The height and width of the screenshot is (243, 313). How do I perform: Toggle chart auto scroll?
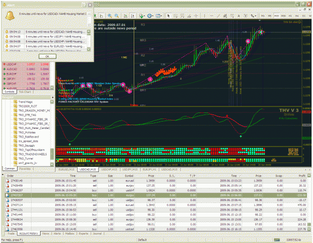[125, 15]
